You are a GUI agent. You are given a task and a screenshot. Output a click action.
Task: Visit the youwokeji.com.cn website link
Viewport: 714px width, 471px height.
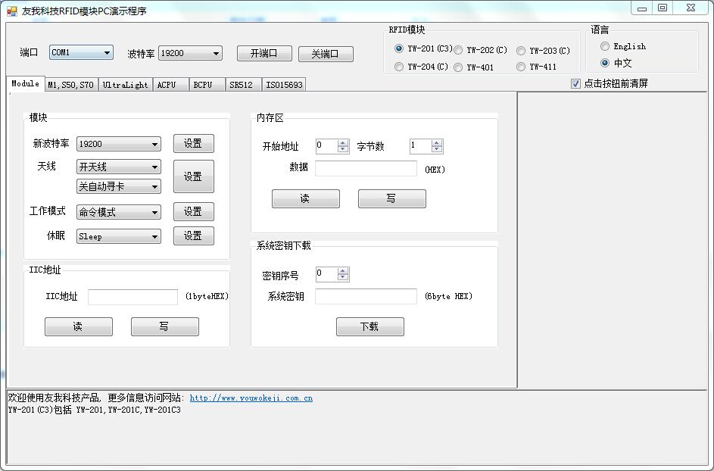tap(251, 398)
